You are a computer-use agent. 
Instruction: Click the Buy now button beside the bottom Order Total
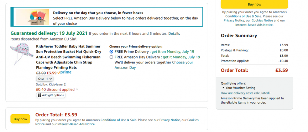(x=20, y=119)
